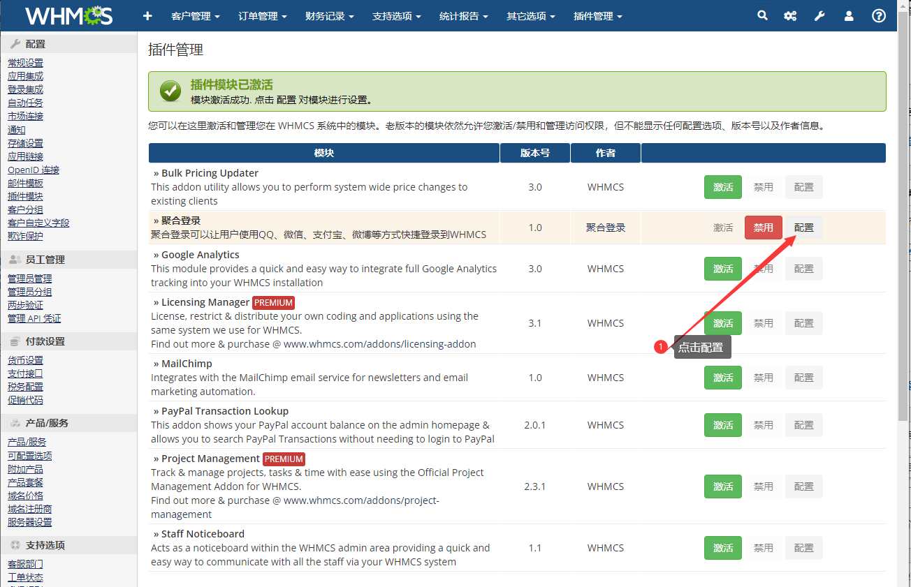Open 服务器设置 sidebar link
The height and width of the screenshot is (587, 911).
click(29, 522)
